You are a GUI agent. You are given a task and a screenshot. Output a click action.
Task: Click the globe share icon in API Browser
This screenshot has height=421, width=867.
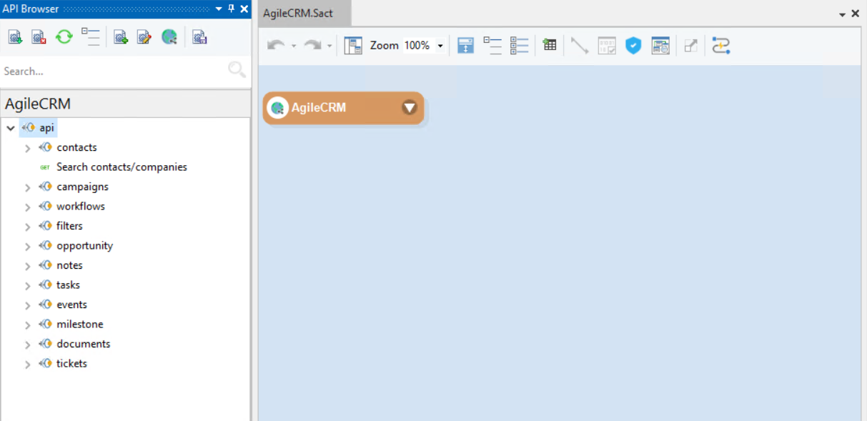pos(169,37)
